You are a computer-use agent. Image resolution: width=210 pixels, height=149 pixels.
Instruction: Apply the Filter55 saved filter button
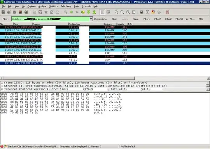[179, 19]
